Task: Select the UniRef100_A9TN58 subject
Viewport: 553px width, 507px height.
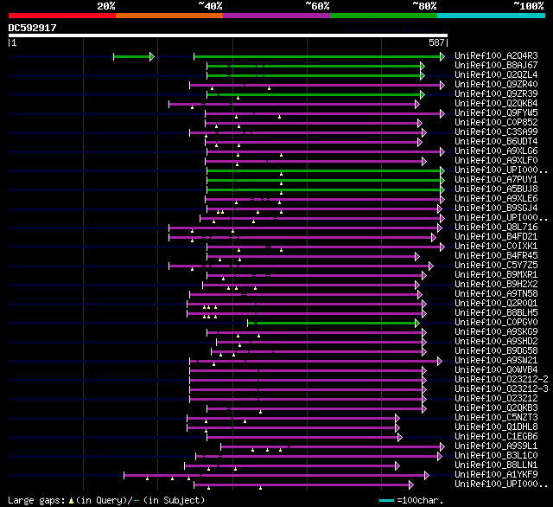Action: (x=496, y=294)
